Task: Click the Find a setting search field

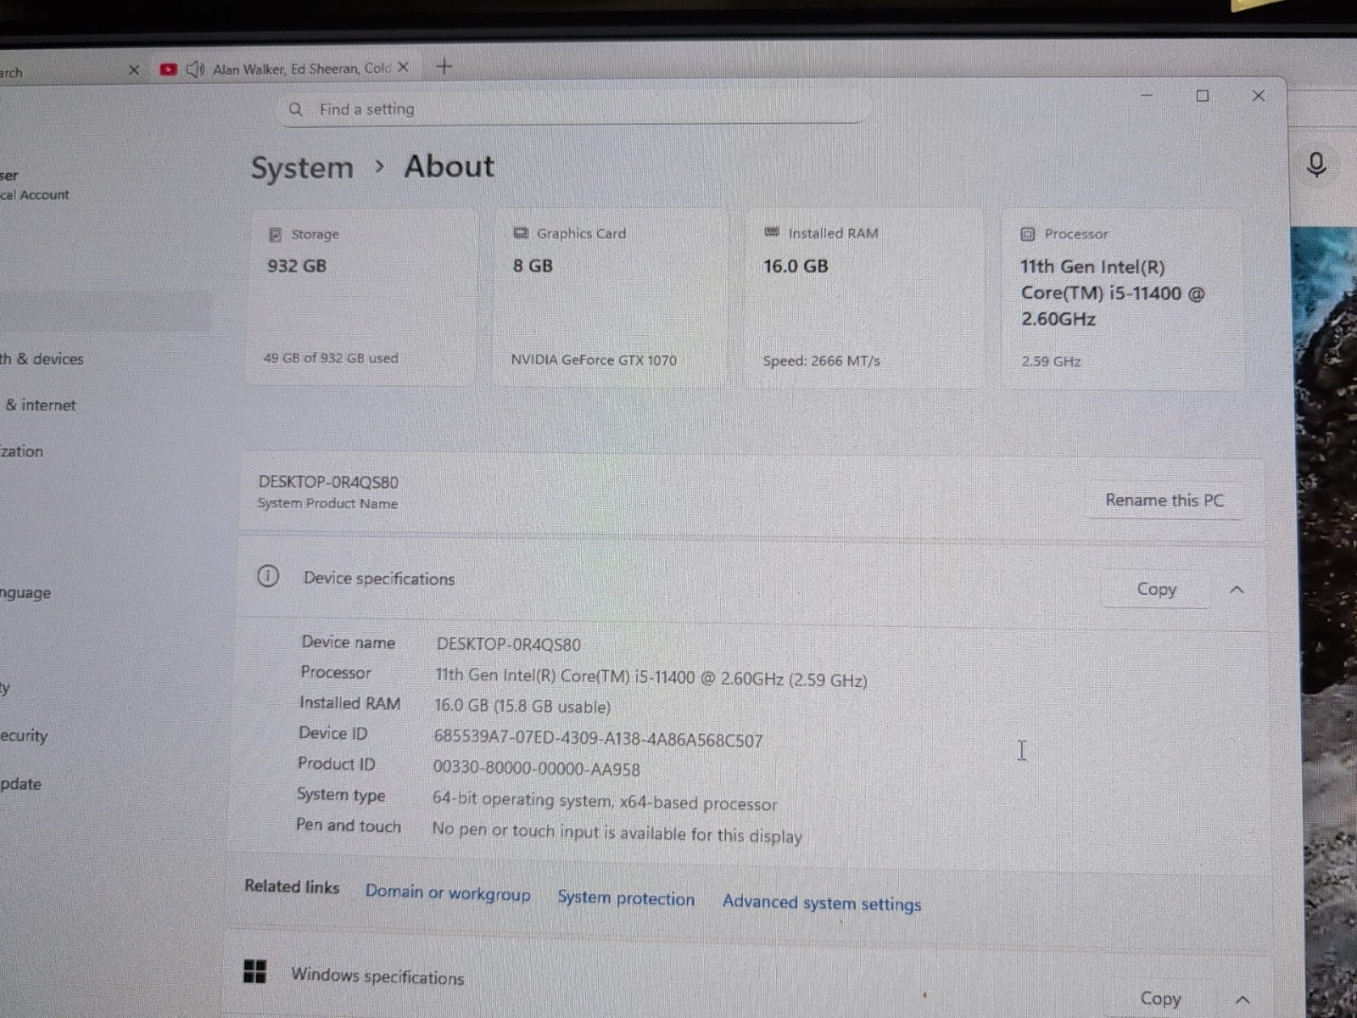Action: tap(574, 109)
